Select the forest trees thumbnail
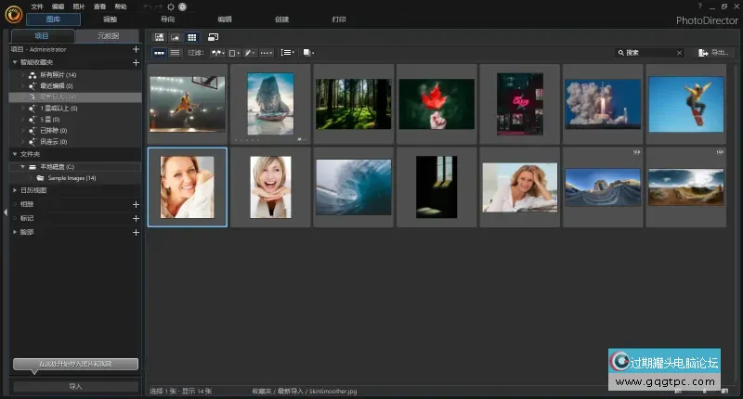This screenshot has width=743, height=399. click(x=354, y=104)
